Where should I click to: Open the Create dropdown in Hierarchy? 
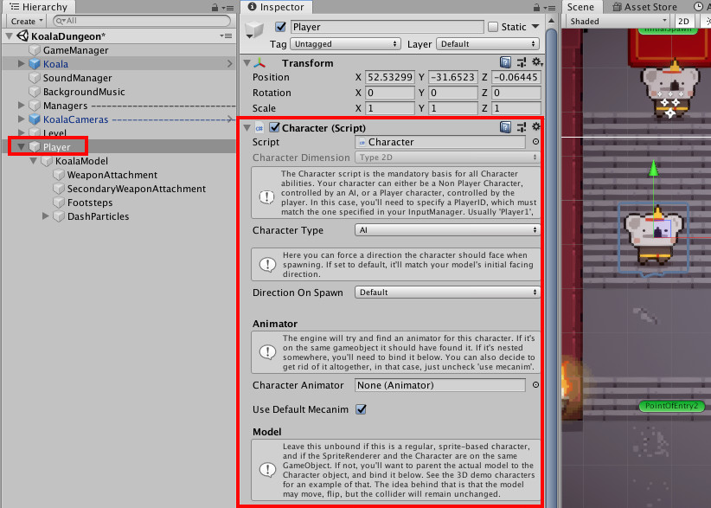[26, 22]
